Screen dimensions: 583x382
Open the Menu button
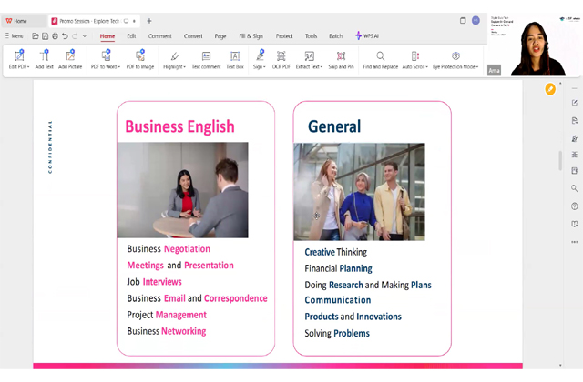coord(14,35)
